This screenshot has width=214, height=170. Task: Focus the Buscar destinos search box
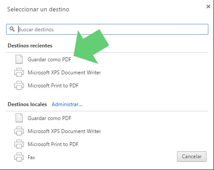(107, 29)
